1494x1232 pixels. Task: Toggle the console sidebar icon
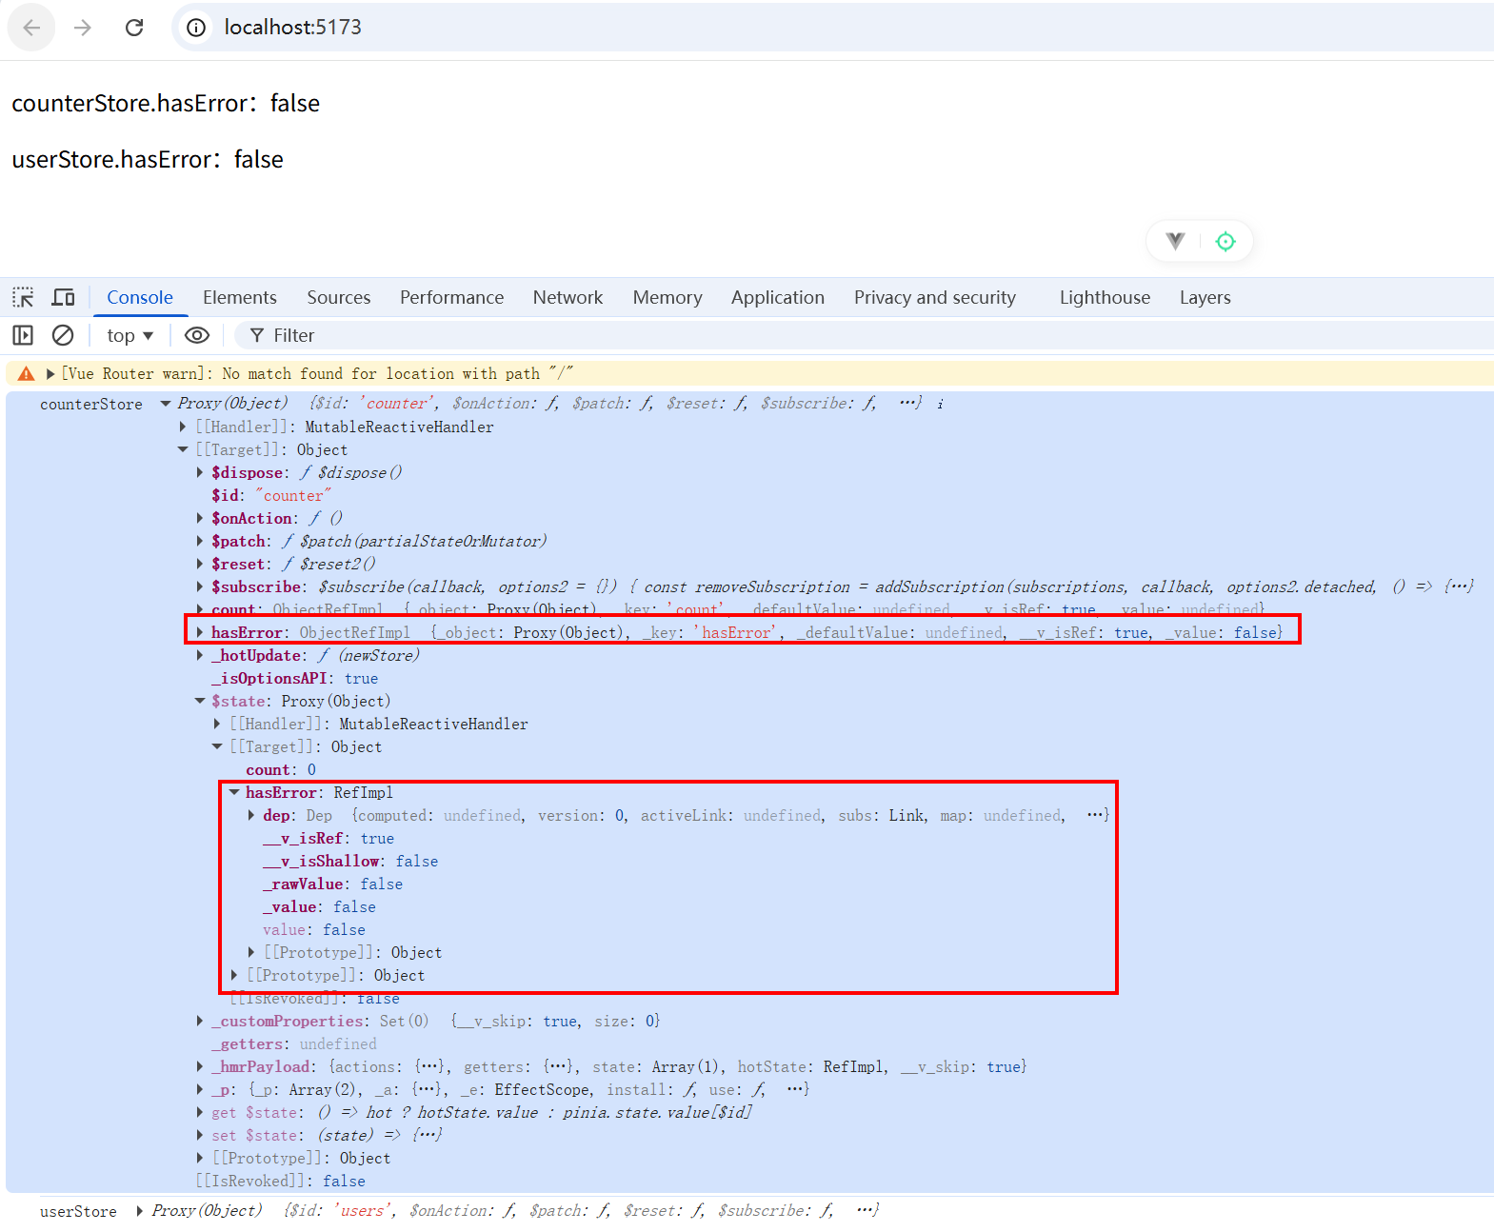[23, 335]
